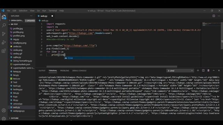Open profile.jpg in the explorer
Screen dimensions: 223x125
[18, 28]
